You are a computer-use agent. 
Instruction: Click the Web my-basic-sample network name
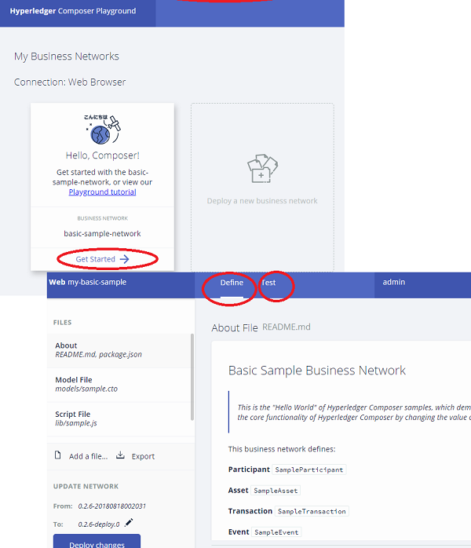(87, 282)
